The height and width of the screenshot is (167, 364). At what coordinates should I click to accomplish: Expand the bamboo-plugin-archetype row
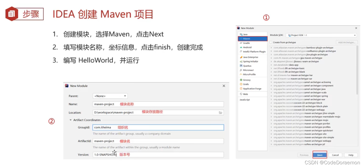(271, 48)
